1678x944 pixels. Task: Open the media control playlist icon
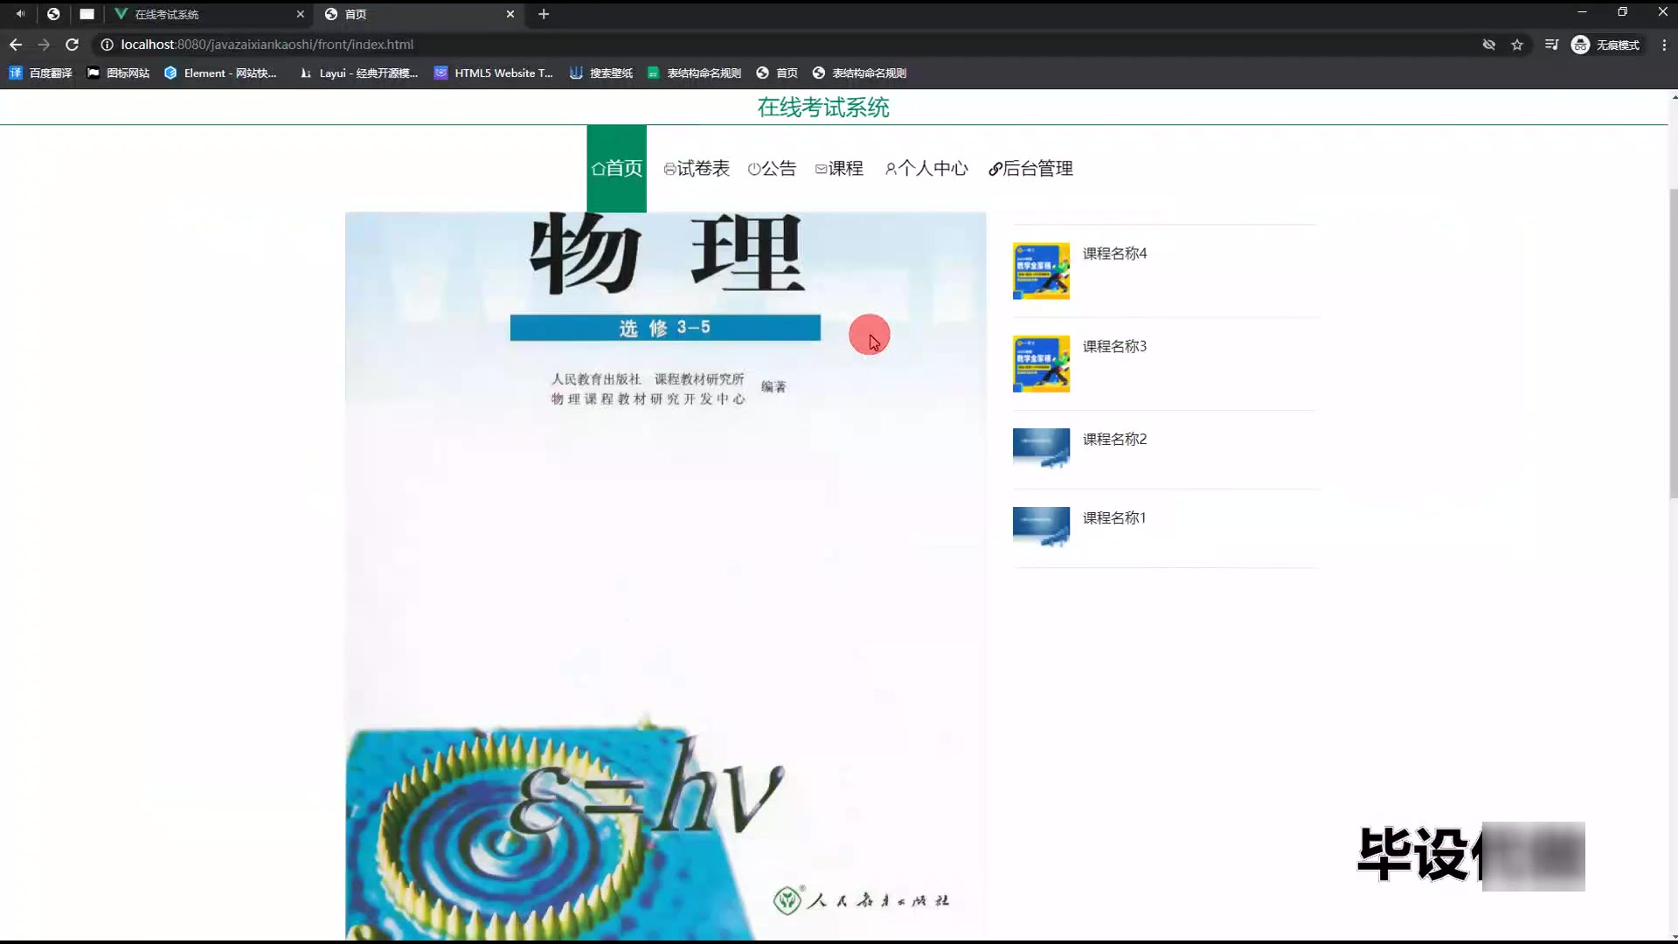tap(1551, 45)
